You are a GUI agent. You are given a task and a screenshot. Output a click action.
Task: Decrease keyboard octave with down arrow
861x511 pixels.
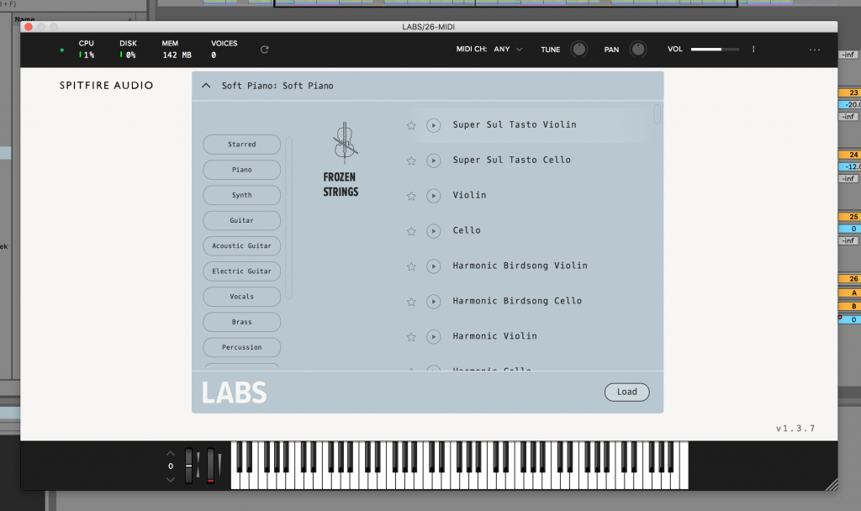point(170,480)
